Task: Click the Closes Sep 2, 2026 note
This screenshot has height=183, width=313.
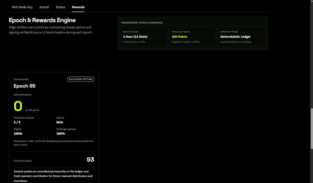Action: [x=53, y=143]
